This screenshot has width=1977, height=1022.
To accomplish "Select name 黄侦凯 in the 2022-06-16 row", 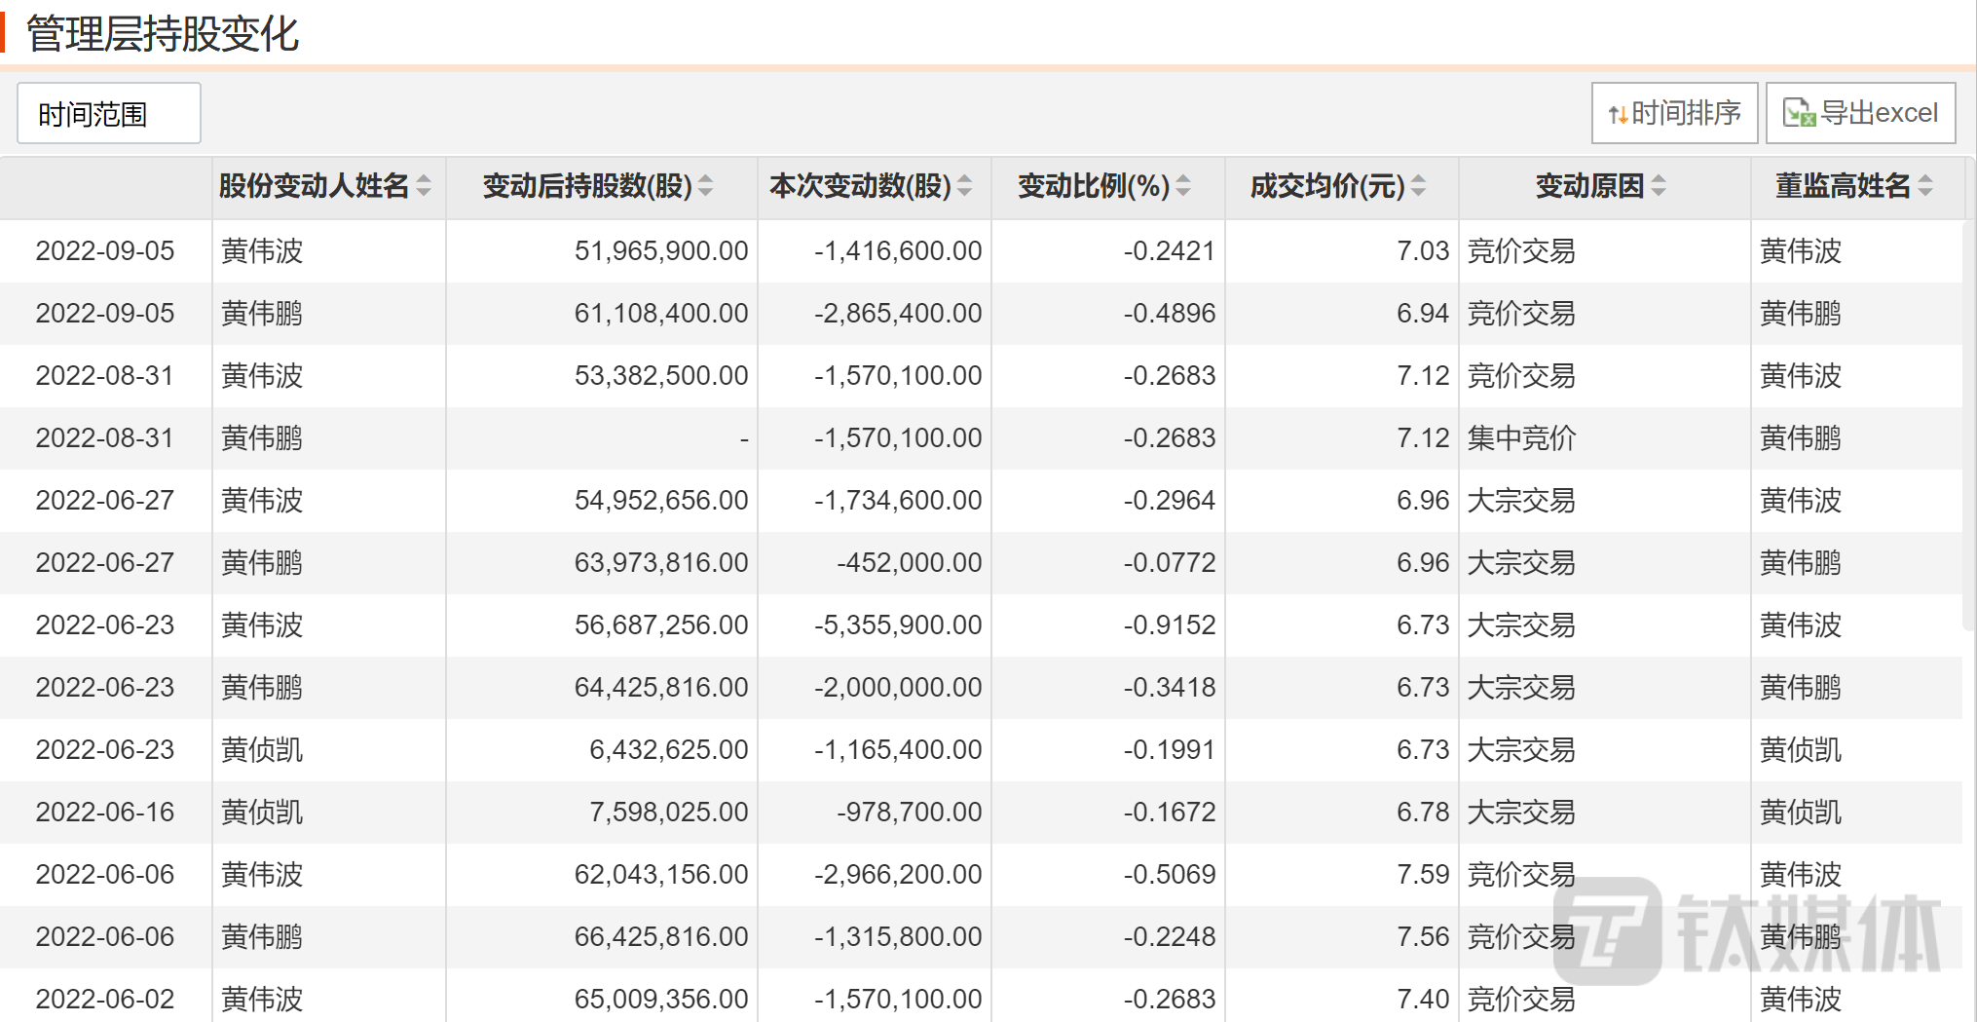I will (261, 812).
